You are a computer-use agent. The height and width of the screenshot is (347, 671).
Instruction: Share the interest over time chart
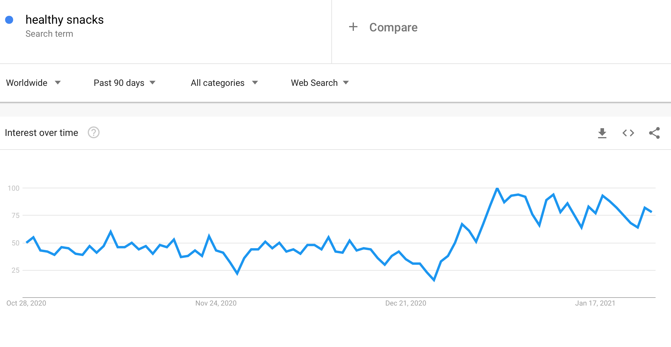[x=654, y=133]
